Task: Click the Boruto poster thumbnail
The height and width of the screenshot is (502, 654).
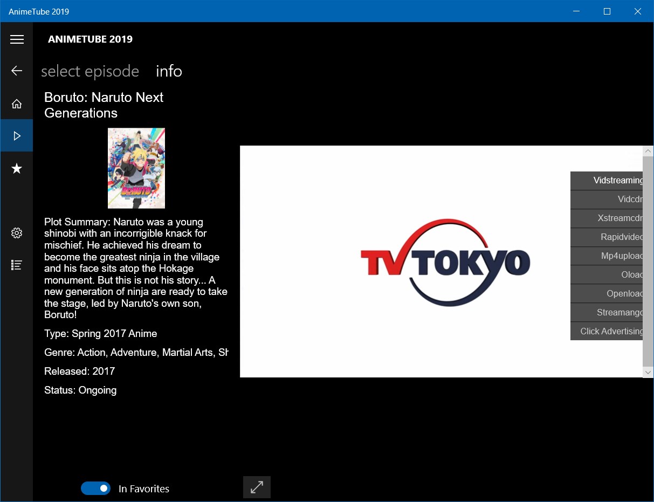Action: pyautogui.click(x=136, y=168)
